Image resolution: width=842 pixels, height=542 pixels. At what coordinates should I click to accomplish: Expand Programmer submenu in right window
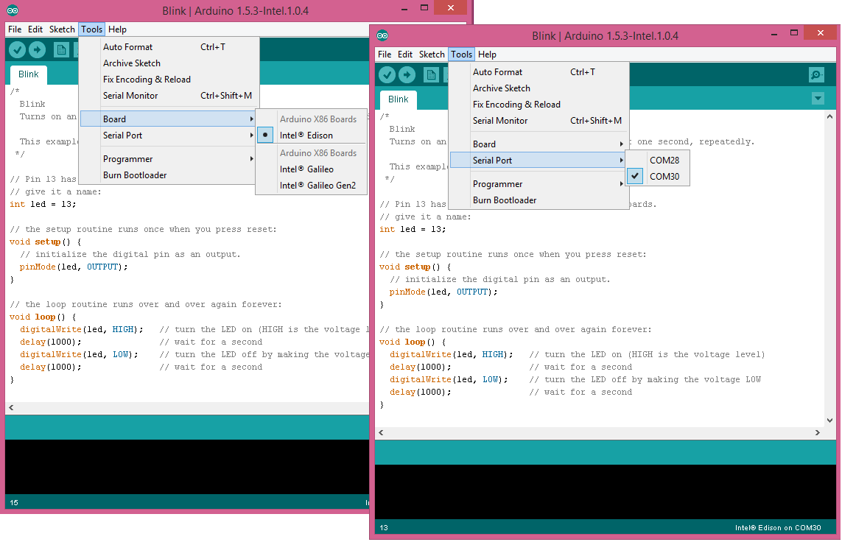pyautogui.click(x=538, y=184)
